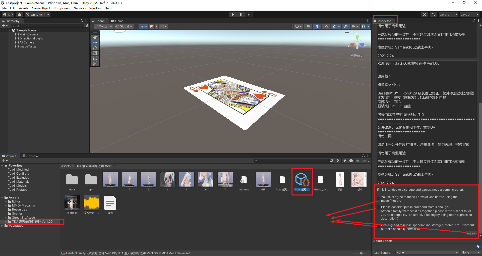Open the Layout dropdown
Viewport: 482px width, 256px height.
coord(469,15)
